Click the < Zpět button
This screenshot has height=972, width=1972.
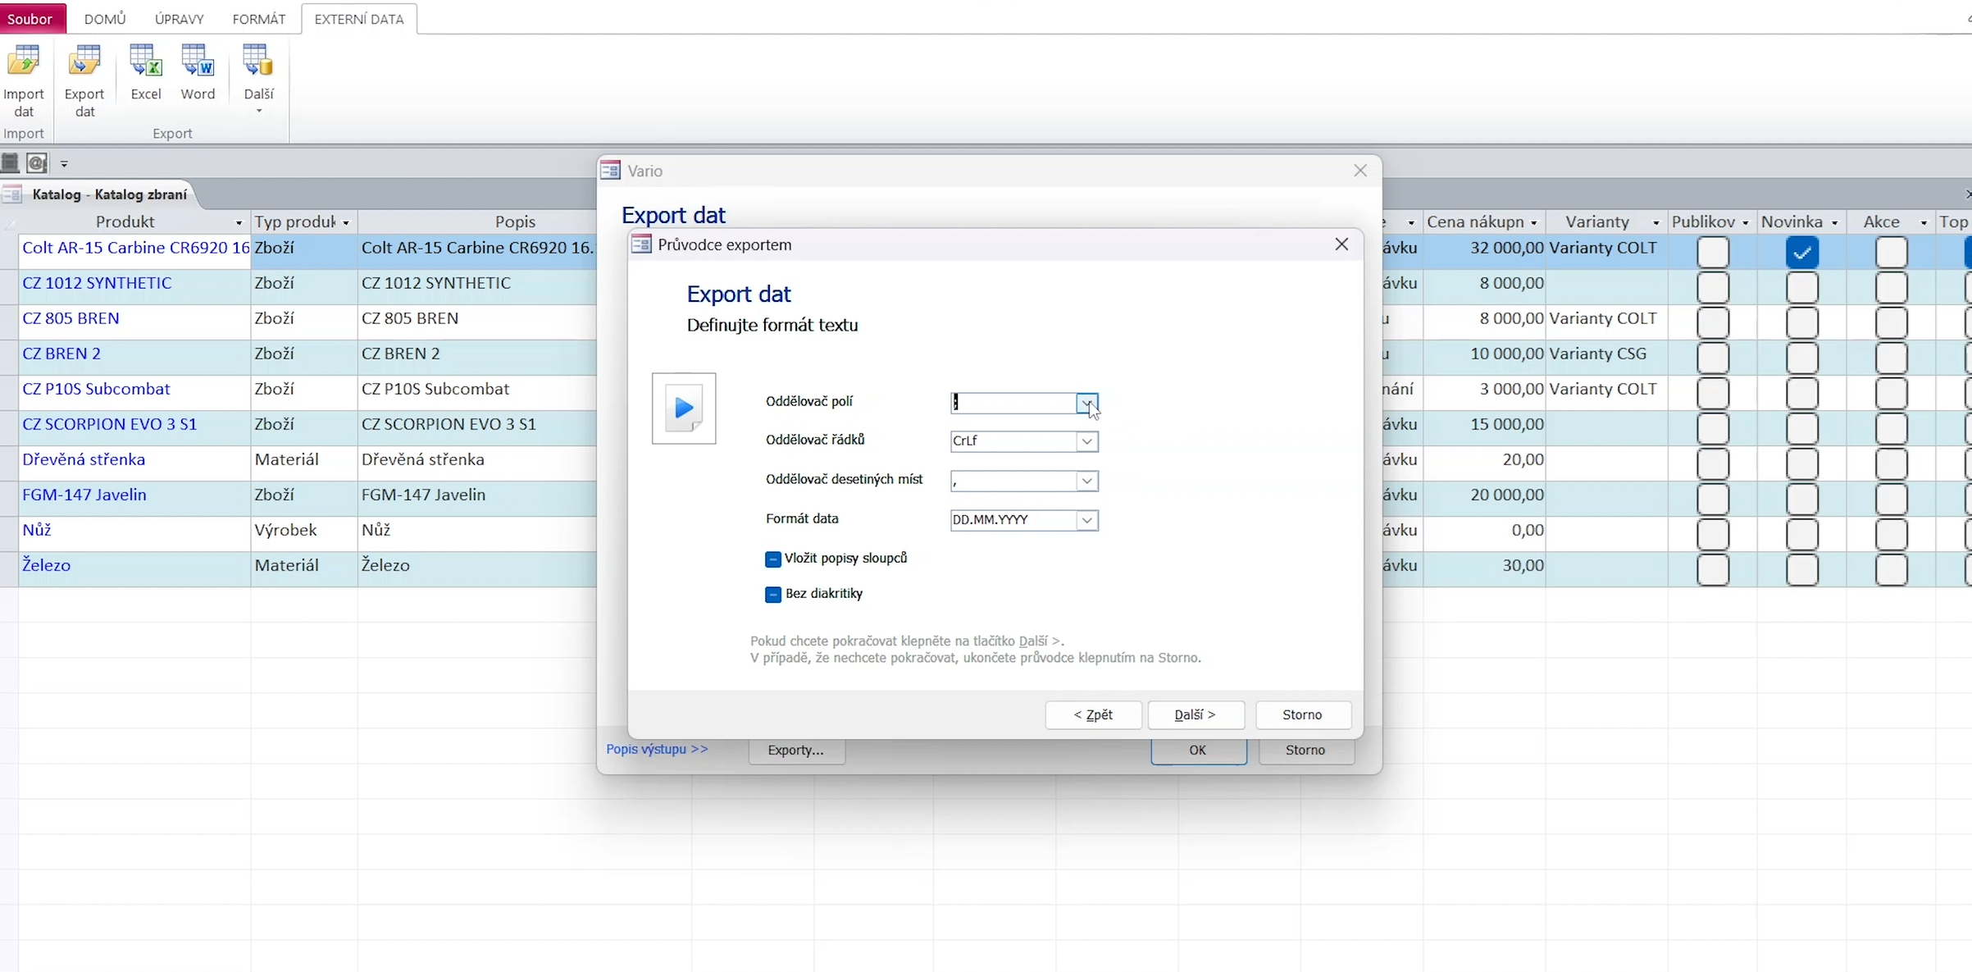(1092, 714)
